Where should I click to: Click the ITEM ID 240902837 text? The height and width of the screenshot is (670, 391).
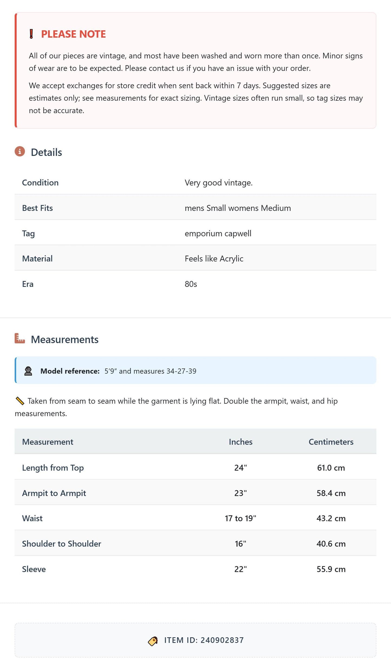[x=204, y=640]
